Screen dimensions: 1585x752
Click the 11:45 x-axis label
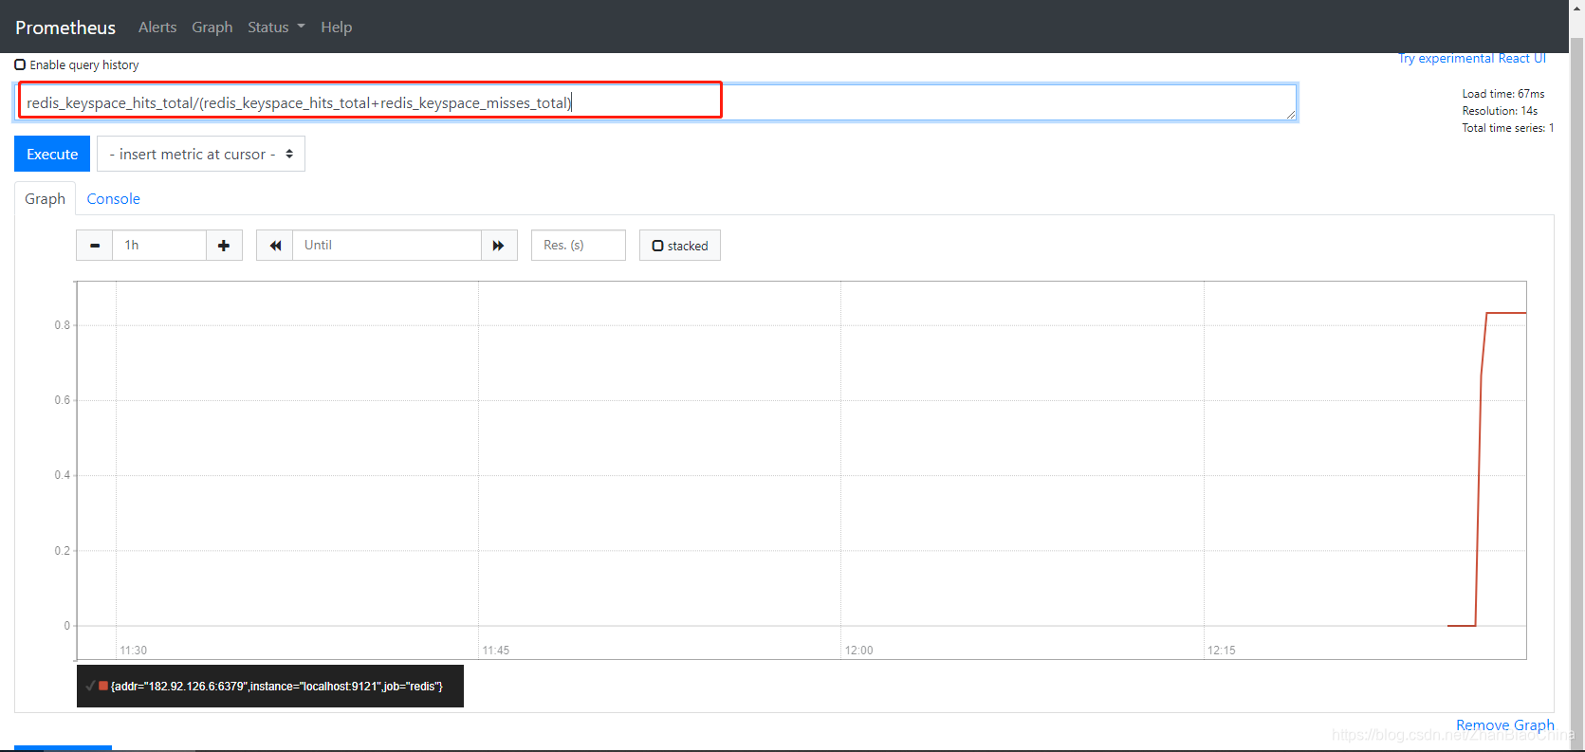pyautogui.click(x=496, y=651)
